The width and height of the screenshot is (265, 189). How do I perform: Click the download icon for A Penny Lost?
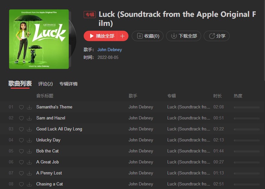point(30,173)
